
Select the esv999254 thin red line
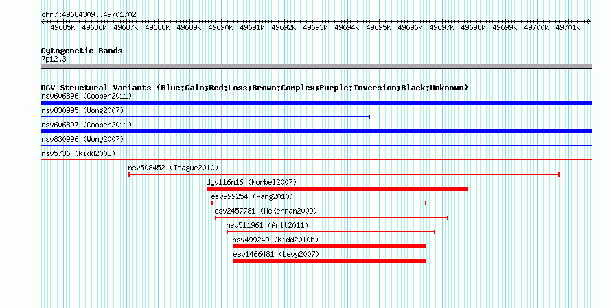click(x=319, y=203)
